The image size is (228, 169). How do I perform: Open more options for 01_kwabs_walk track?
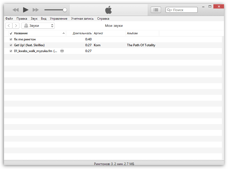click(x=62, y=51)
